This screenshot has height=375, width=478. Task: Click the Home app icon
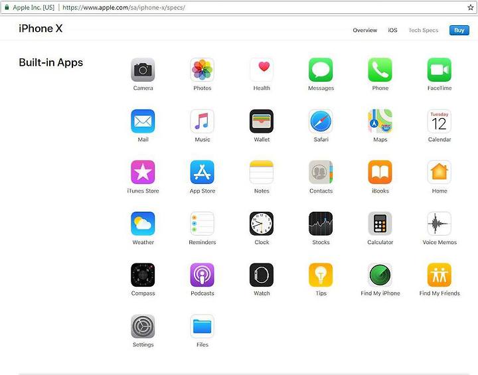point(439,173)
